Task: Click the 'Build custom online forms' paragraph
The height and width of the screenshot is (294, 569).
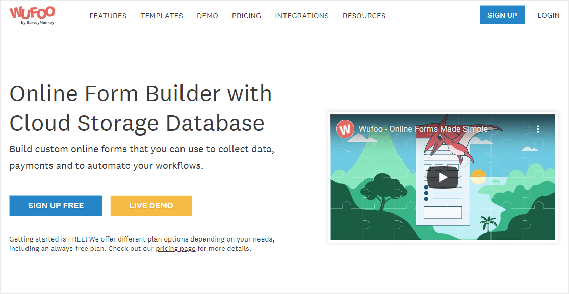Action: (x=142, y=157)
